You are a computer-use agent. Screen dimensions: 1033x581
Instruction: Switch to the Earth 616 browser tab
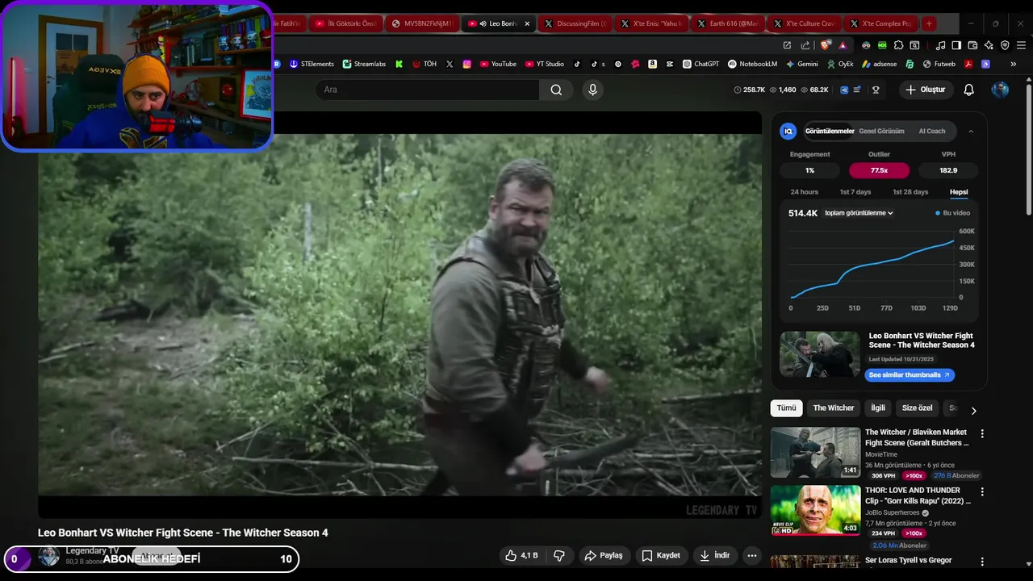click(x=727, y=23)
